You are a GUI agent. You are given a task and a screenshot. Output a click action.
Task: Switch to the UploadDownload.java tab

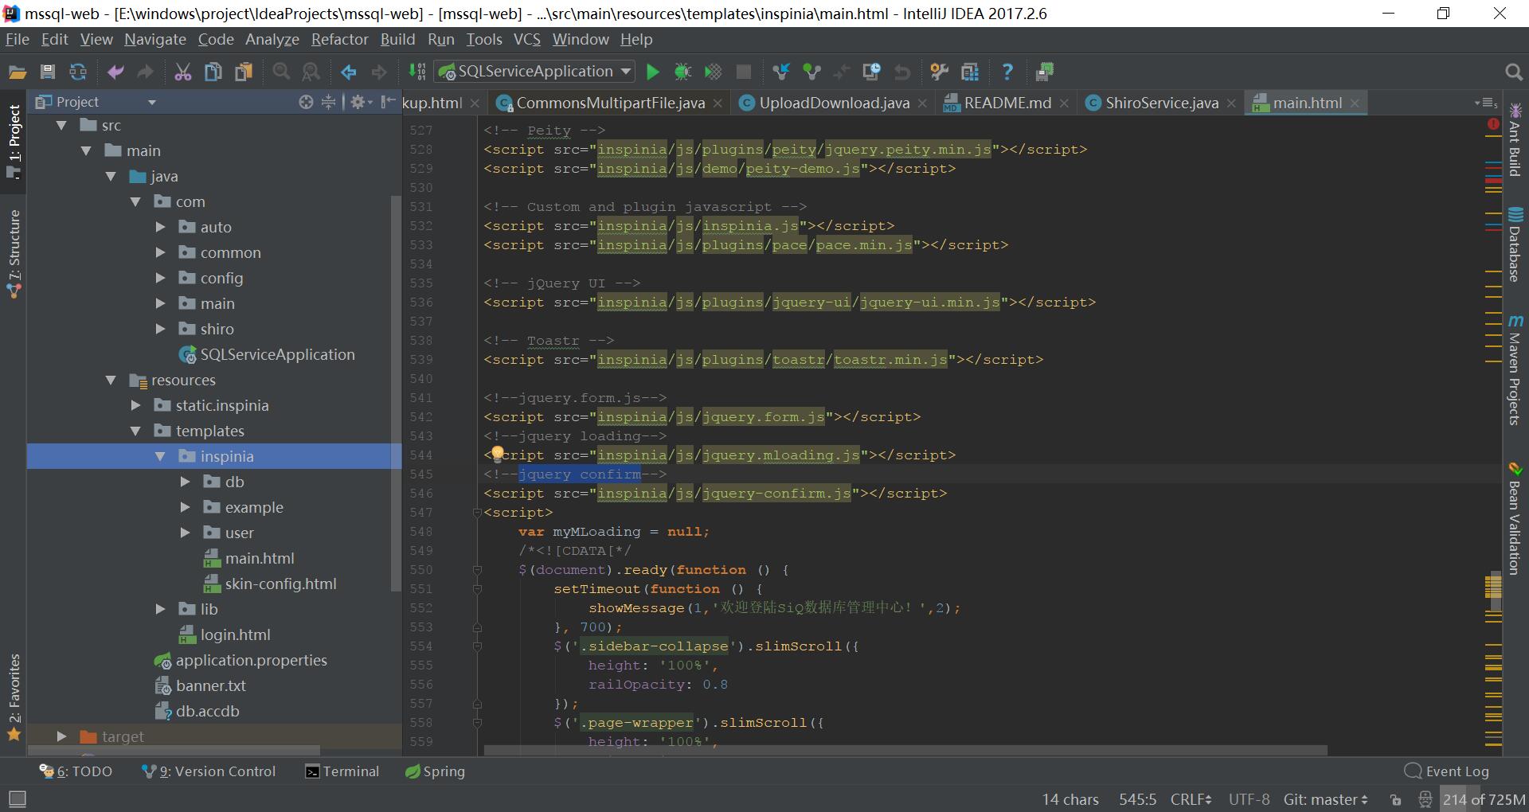(x=832, y=103)
